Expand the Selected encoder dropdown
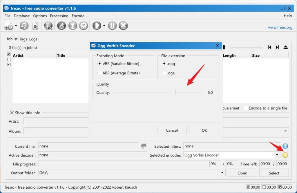The height and width of the screenshot is (193, 297). tap(277, 155)
